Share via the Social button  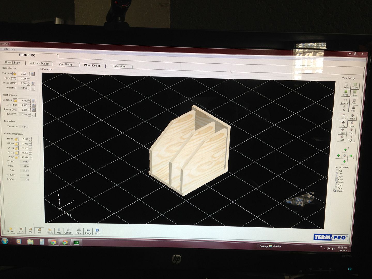pos(97,231)
